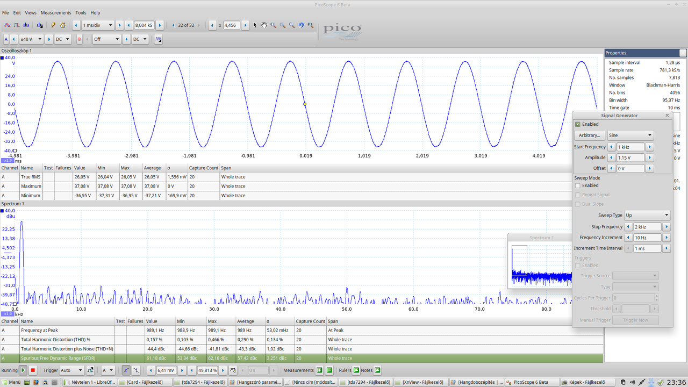Image resolution: width=688 pixels, height=387 pixels.
Task: Open the Measurements menu
Action: [x=56, y=12]
